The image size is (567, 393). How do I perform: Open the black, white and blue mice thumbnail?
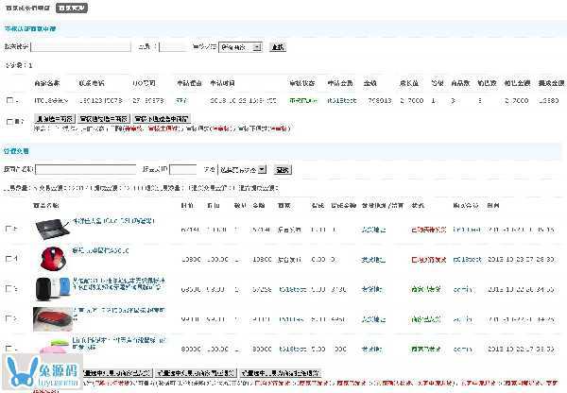click(53, 288)
